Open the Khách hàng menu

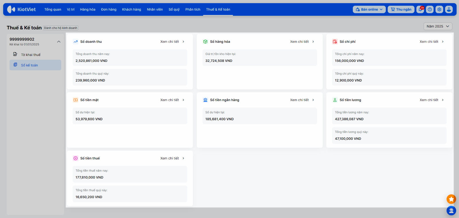pos(132,9)
